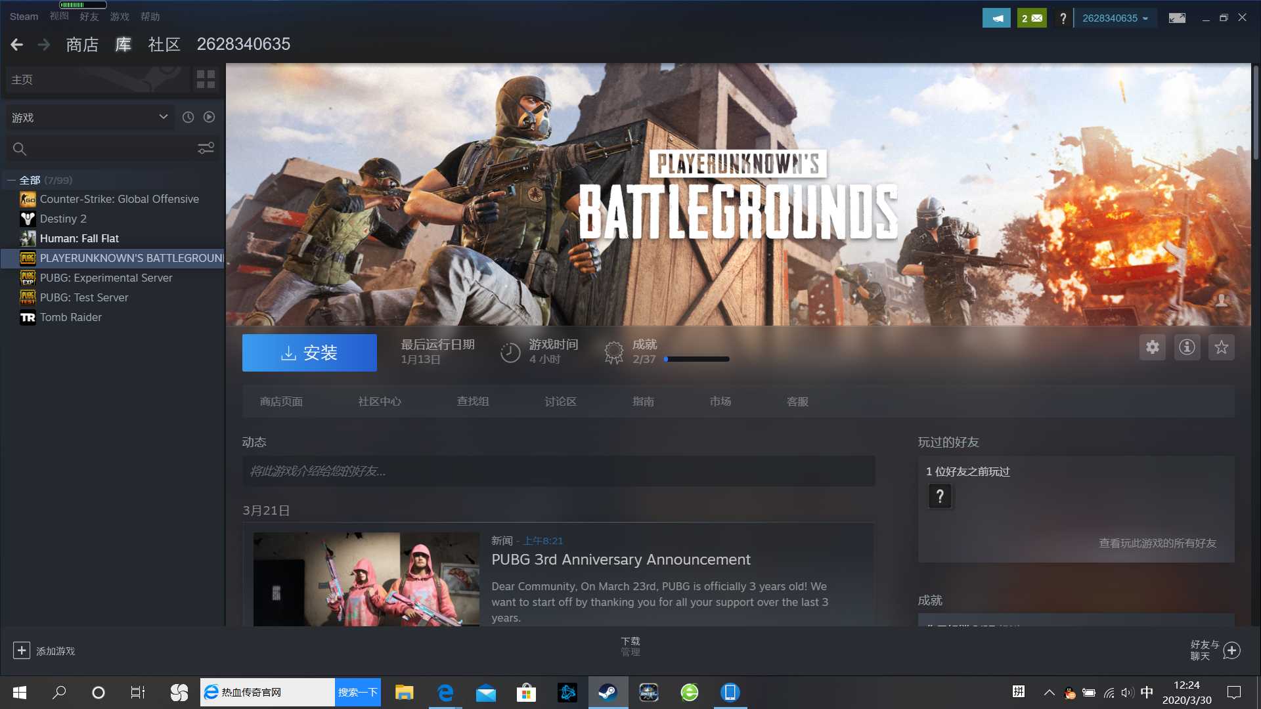
Task: Favorite PUBG with star icon
Action: [x=1221, y=347]
